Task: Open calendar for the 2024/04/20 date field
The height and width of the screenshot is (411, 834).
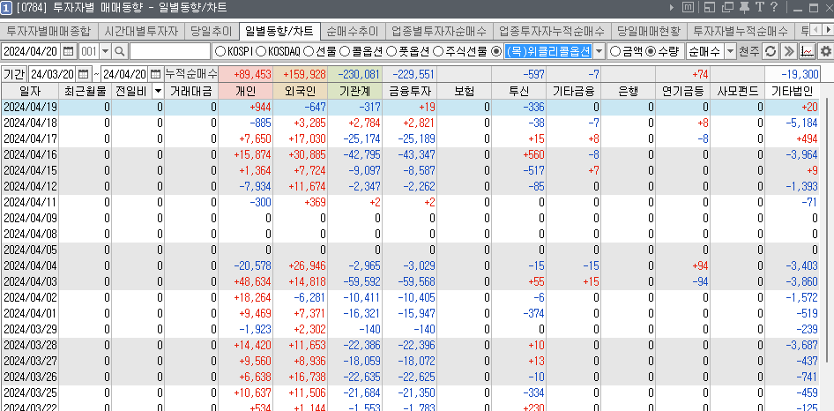Action: [70, 51]
